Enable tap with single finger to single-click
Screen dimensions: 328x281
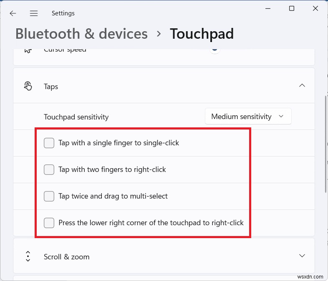click(x=49, y=143)
